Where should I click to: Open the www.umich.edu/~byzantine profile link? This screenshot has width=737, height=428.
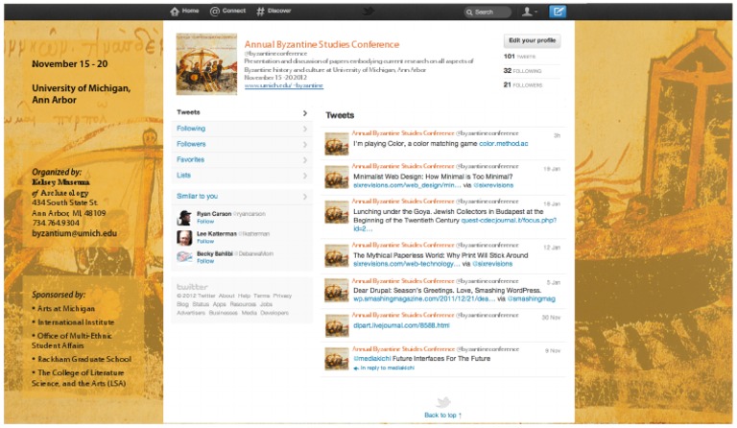[x=283, y=85]
